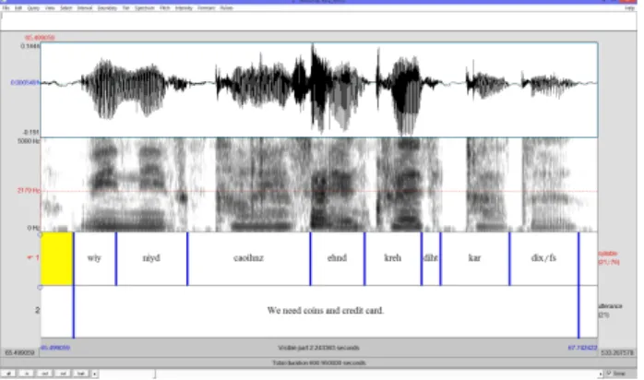This screenshot has width=644, height=380.
Task: Open the Formant menu
Action: pyautogui.click(x=206, y=7)
